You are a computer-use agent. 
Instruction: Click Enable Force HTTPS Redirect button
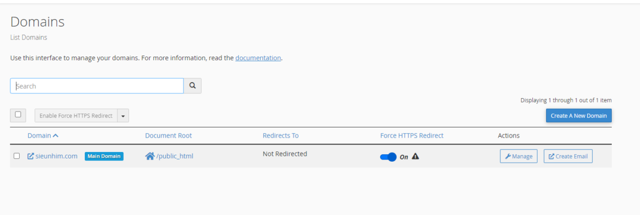[76, 116]
